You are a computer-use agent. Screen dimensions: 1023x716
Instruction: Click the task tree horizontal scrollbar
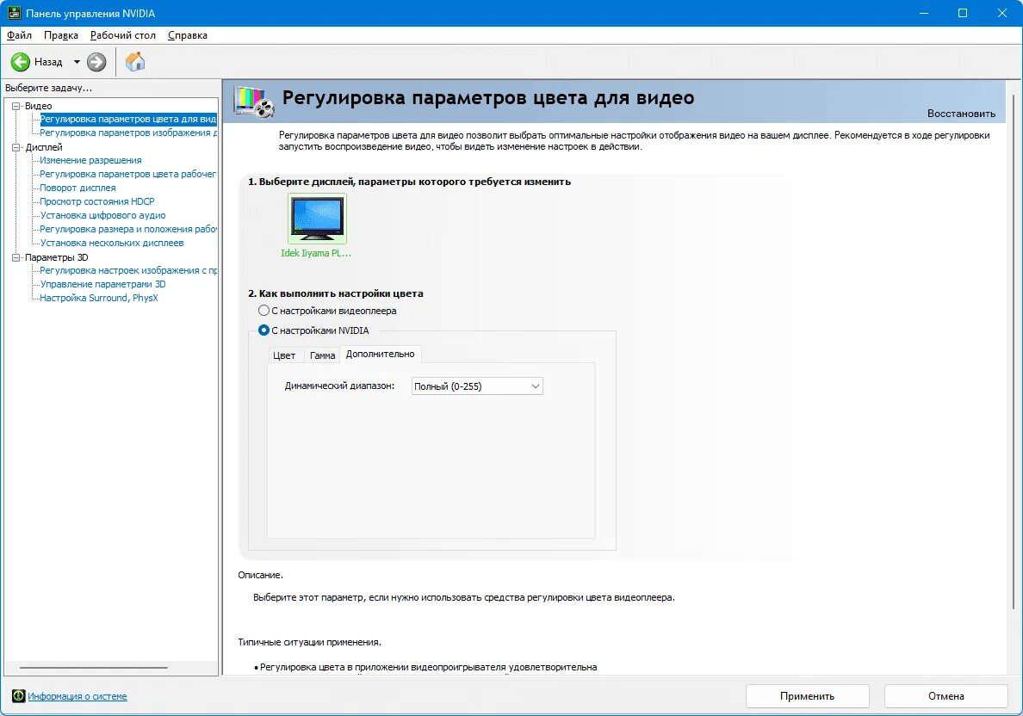(x=93, y=668)
